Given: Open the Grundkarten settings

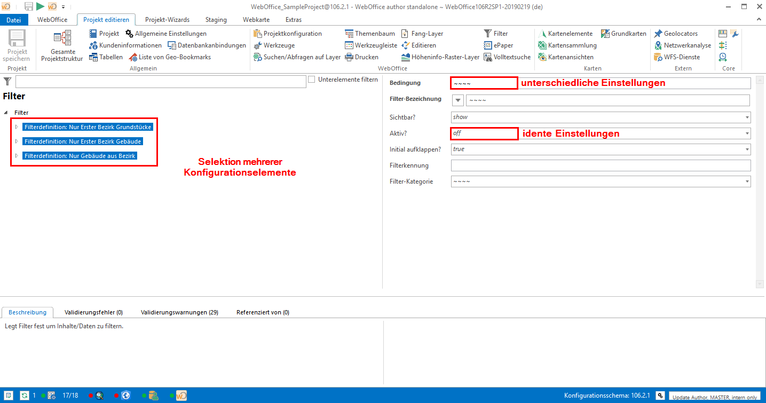Looking at the screenshot, I should tap(623, 33).
